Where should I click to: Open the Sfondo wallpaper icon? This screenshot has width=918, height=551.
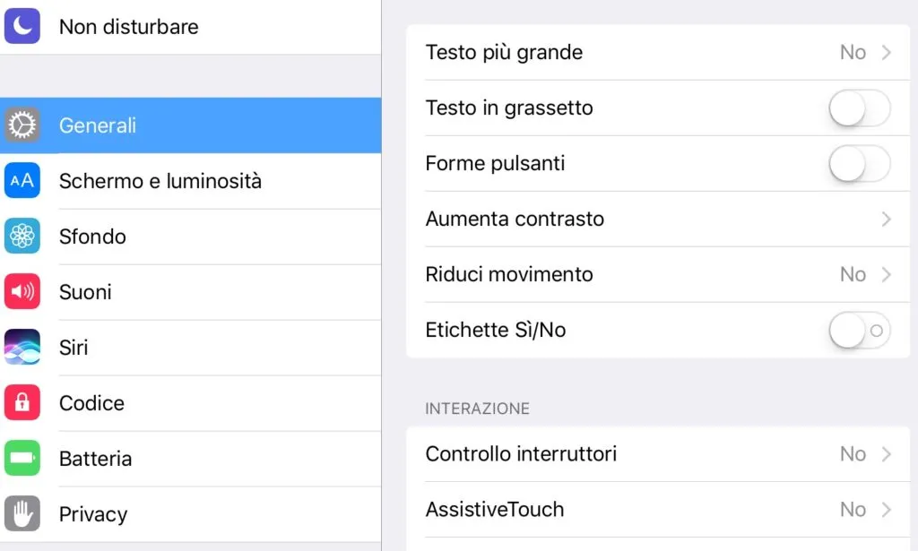click(22, 236)
